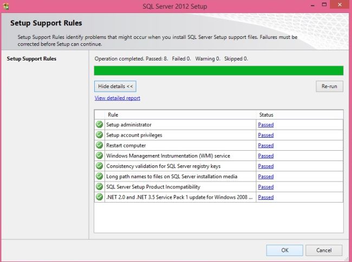352x262 pixels.
Task: Open Passed status for WMI service
Action: [x=266, y=156]
